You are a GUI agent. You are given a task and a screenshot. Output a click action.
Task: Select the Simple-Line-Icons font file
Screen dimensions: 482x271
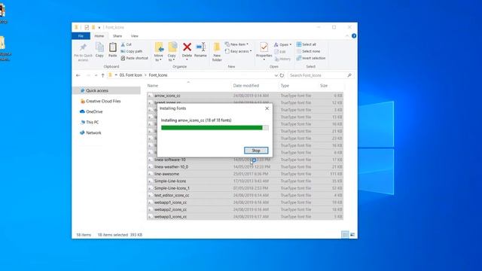pyautogui.click(x=245, y=181)
